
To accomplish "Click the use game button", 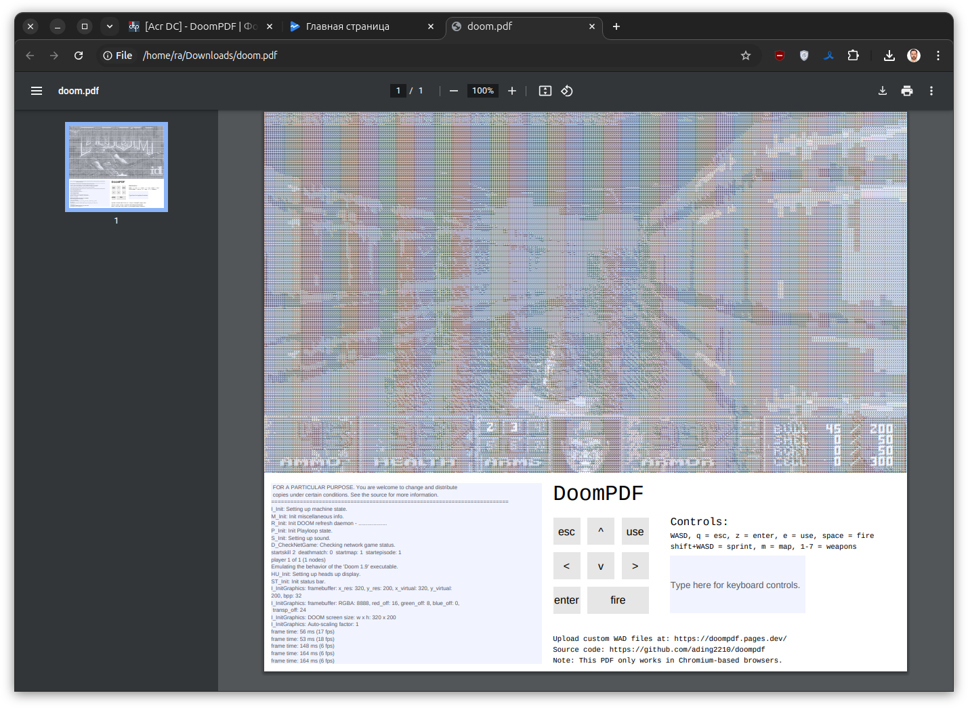I will tap(635, 532).
